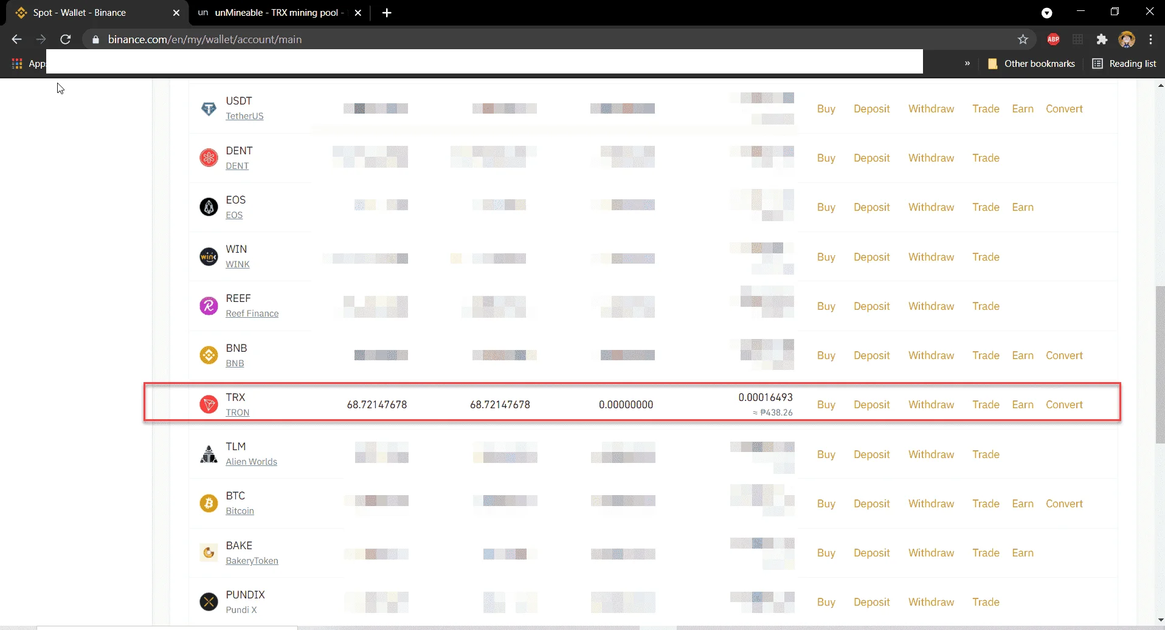Click the WIN coin icon
Image resolution: width=1165 pixels, height=630 pixels.
pos(209,256)
